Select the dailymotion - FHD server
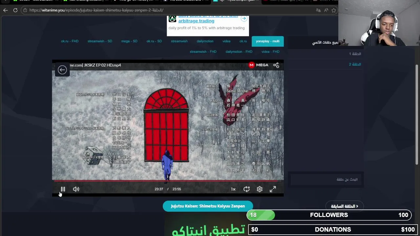This screenshot has width=420, height=236. click(x=239, y=52)
